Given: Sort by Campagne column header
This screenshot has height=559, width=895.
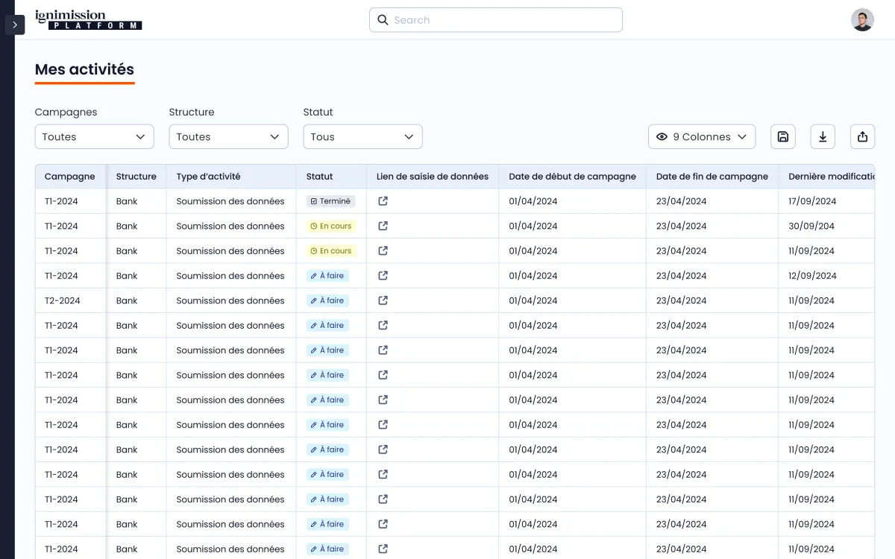Looking at the screenshot, I should point(69,177).
